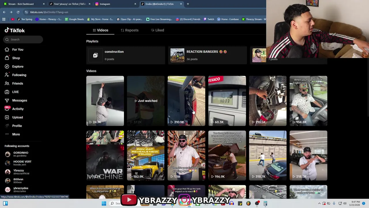The width and height of the screenshot is (369, 208).
Task: Click the TikTok search field
Action: pyautogui.click(x=24, y=40)
